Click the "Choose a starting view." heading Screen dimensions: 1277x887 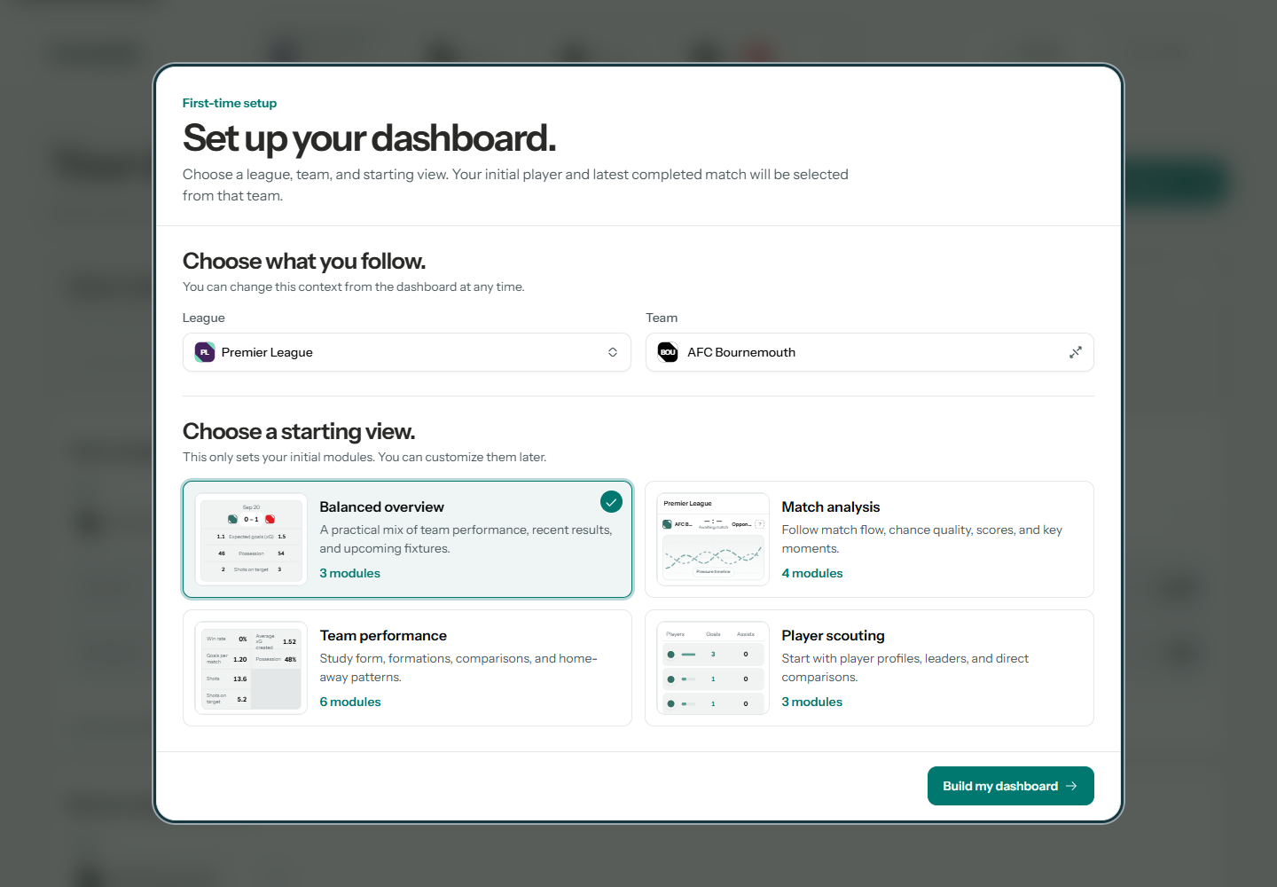tap(299, 431)
